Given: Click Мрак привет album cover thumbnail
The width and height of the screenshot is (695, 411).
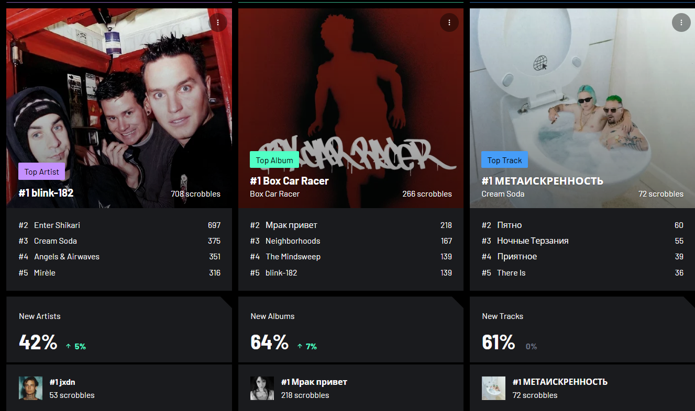Looking at the screenshot, I should pos(262,389).
